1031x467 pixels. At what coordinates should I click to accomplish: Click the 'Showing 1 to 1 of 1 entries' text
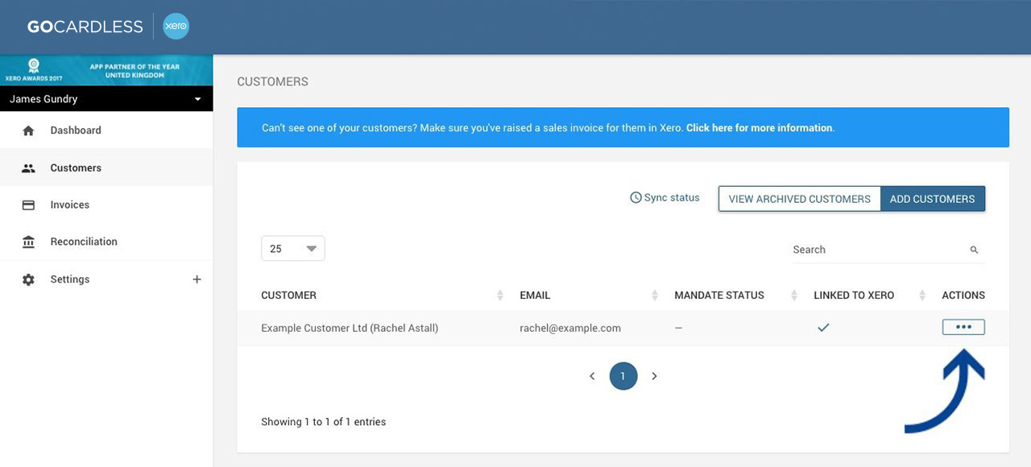(323, 422)
